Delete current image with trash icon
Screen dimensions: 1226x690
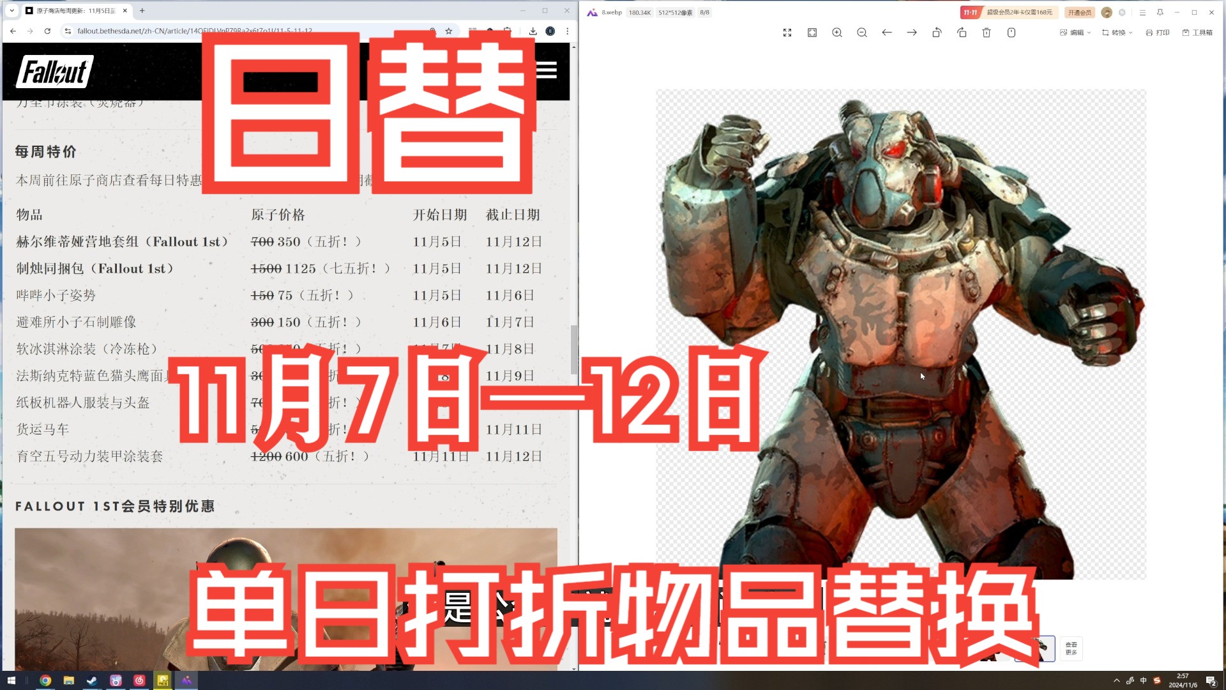[987, 33]
